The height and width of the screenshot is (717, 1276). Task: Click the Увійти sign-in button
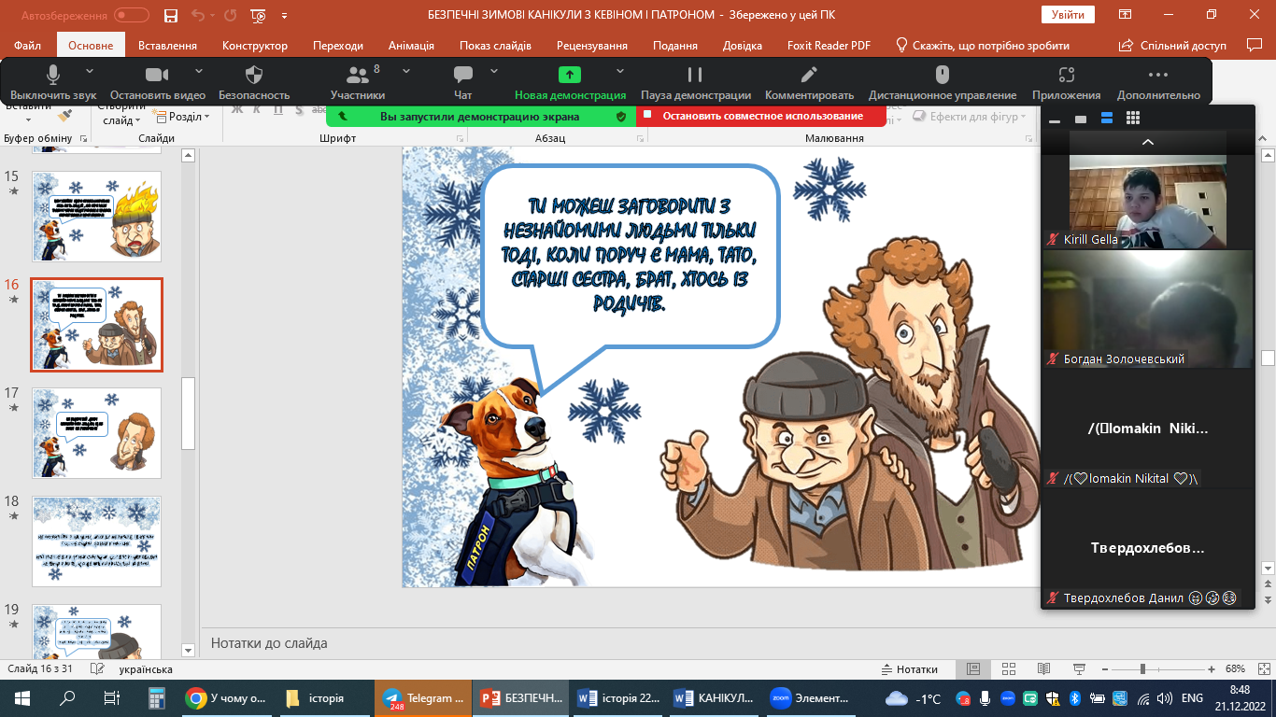(x=1068, y=15)
